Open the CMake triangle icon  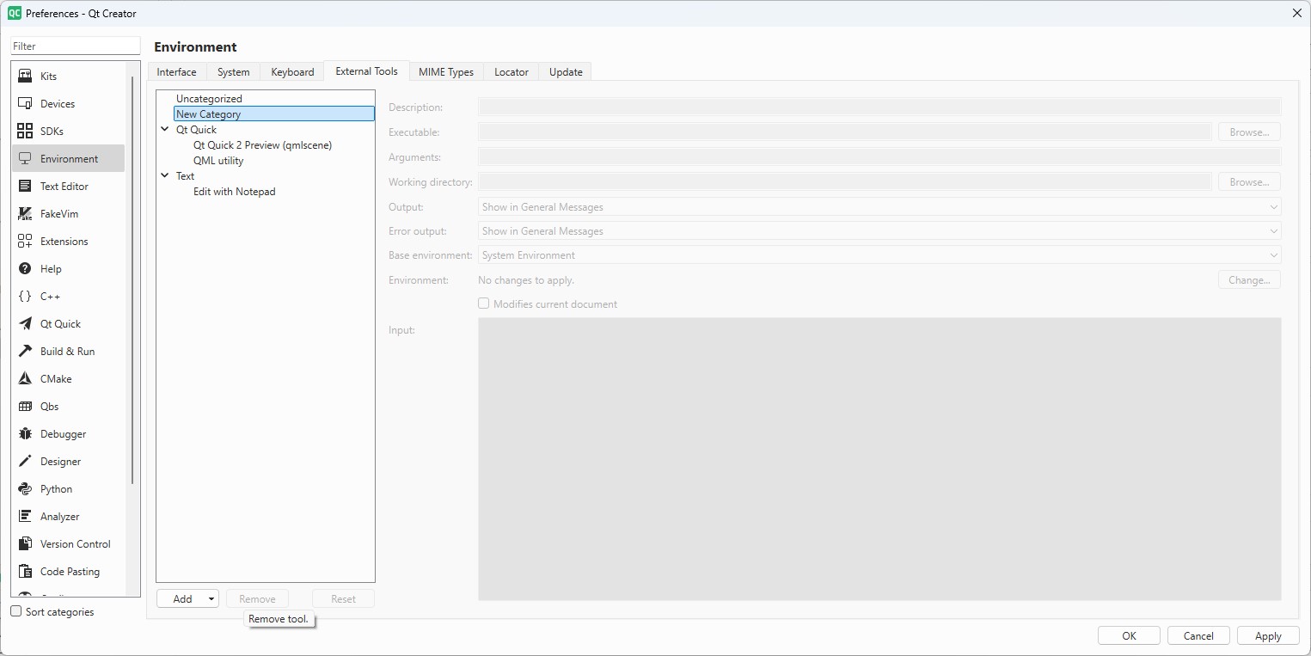[25, 379]
